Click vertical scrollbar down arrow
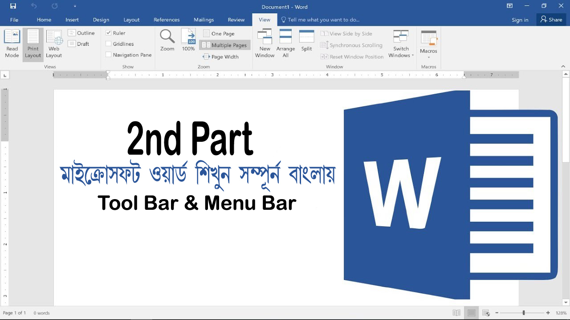Image resolution: width=570 pixels, height=320 pixels. pos(566,303)
